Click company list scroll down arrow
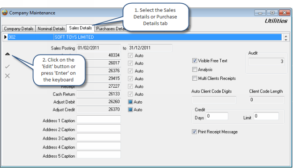Screen dimensions: 293x168 (286, 39)
